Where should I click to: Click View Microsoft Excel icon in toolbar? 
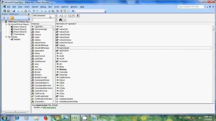tap(4, 11)
